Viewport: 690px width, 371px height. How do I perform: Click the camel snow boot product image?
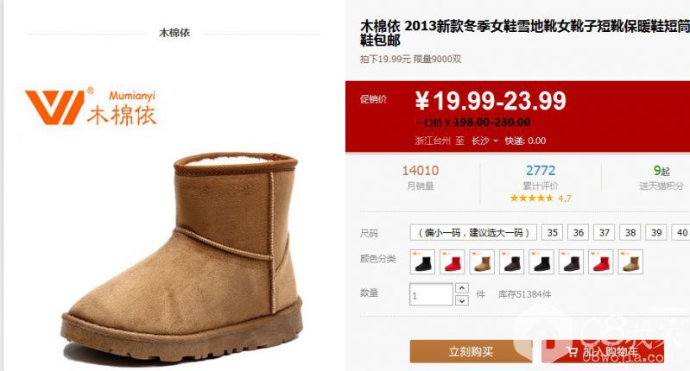point(182,257)
